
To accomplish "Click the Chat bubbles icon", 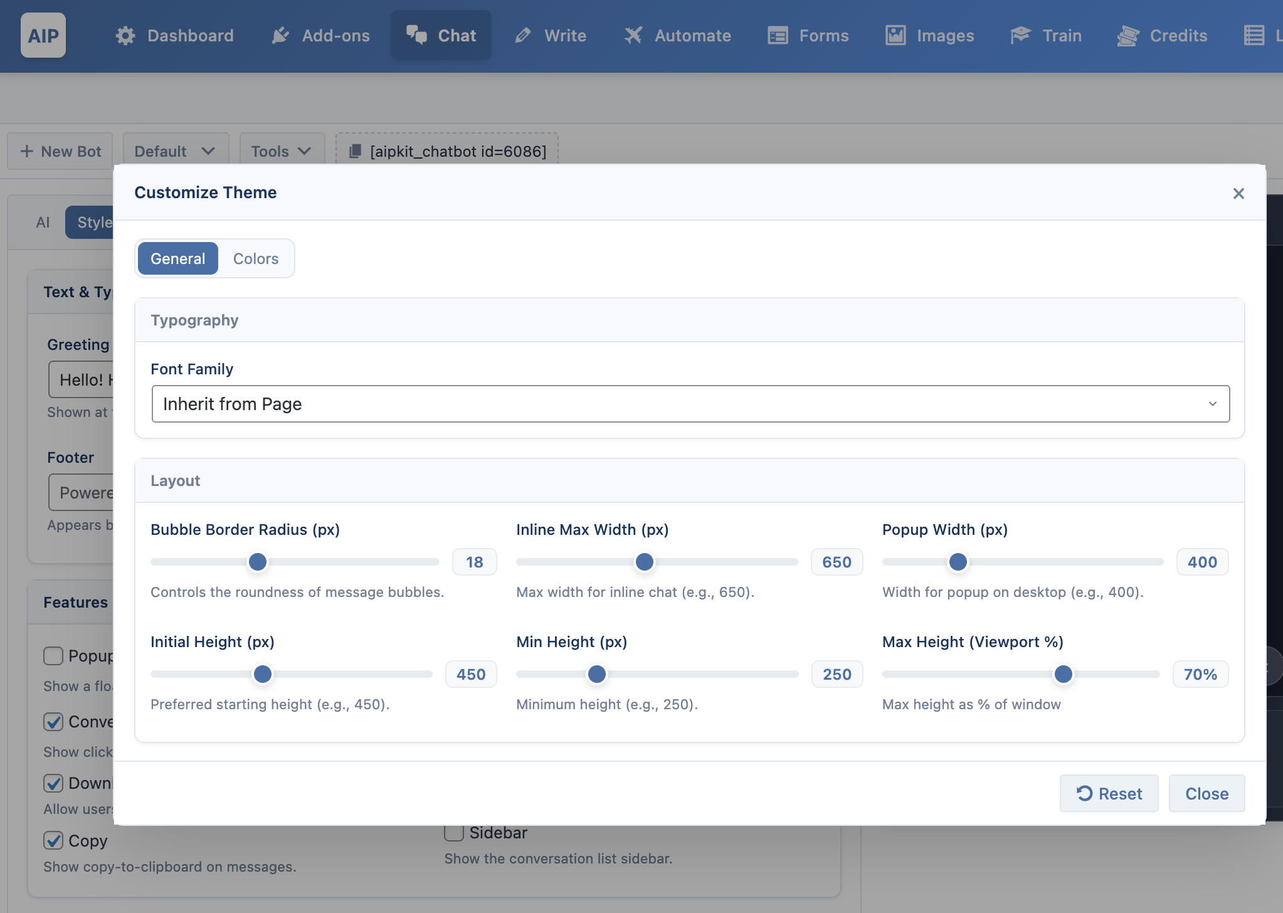I will pos(416,35).
